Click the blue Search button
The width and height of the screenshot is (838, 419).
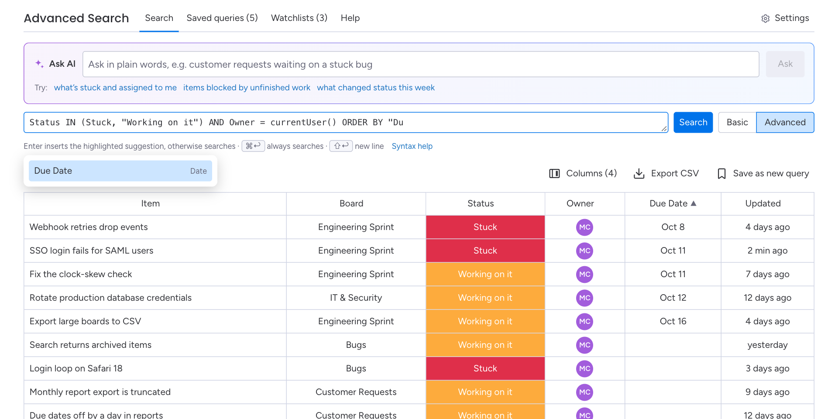click(x=693, y=123)
